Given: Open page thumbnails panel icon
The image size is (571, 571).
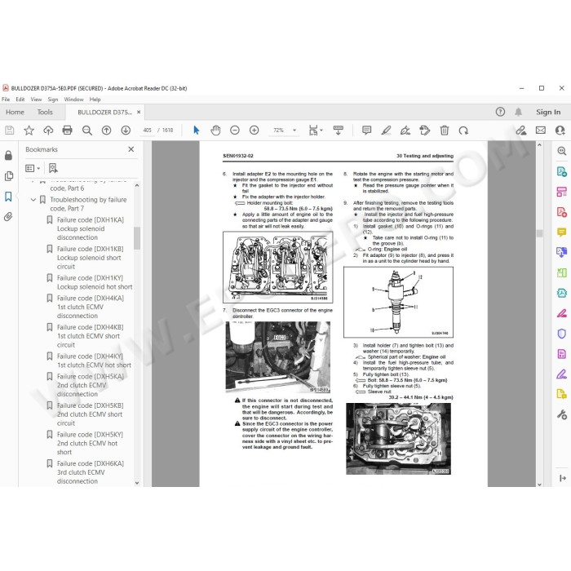Looking at the screenshot, I should [8, 176].
